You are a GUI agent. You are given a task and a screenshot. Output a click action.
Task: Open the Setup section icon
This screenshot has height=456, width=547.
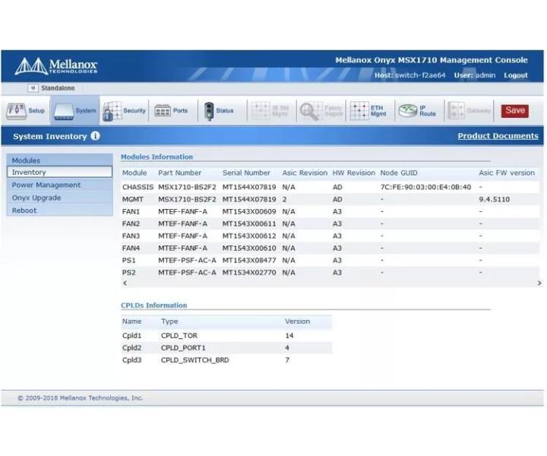[17, 111]
